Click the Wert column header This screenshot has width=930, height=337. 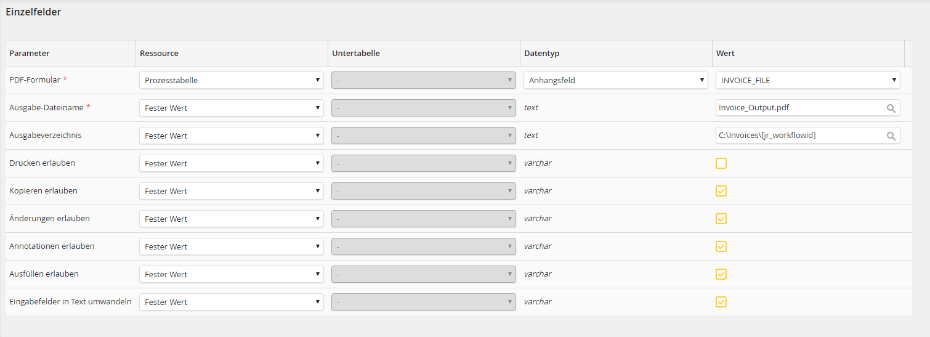coord(726,54)
